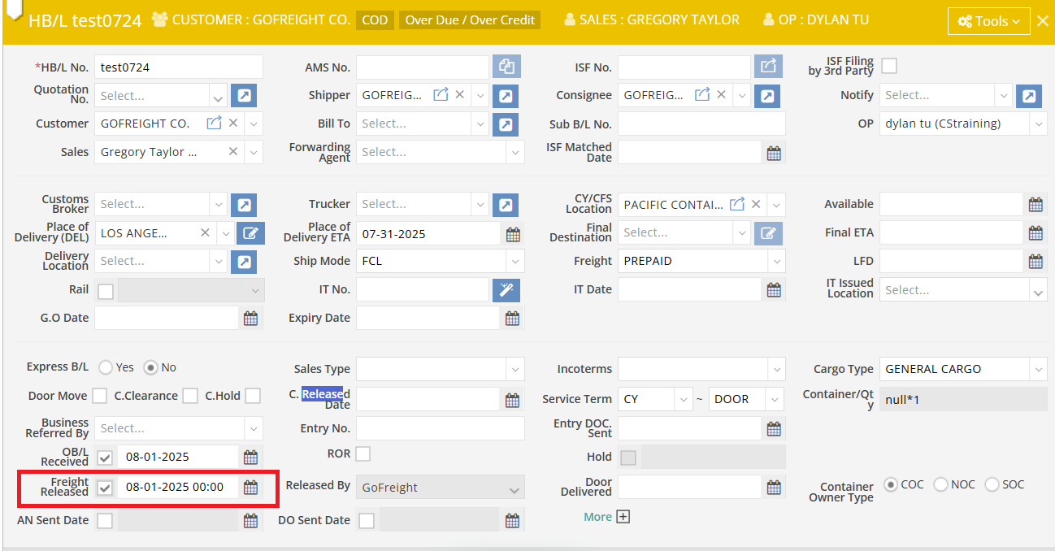Viewport: 1055px width, 551px height.
Task: Click edit icon for Place of Delivery (DEL)
Action: pos(250,234)
